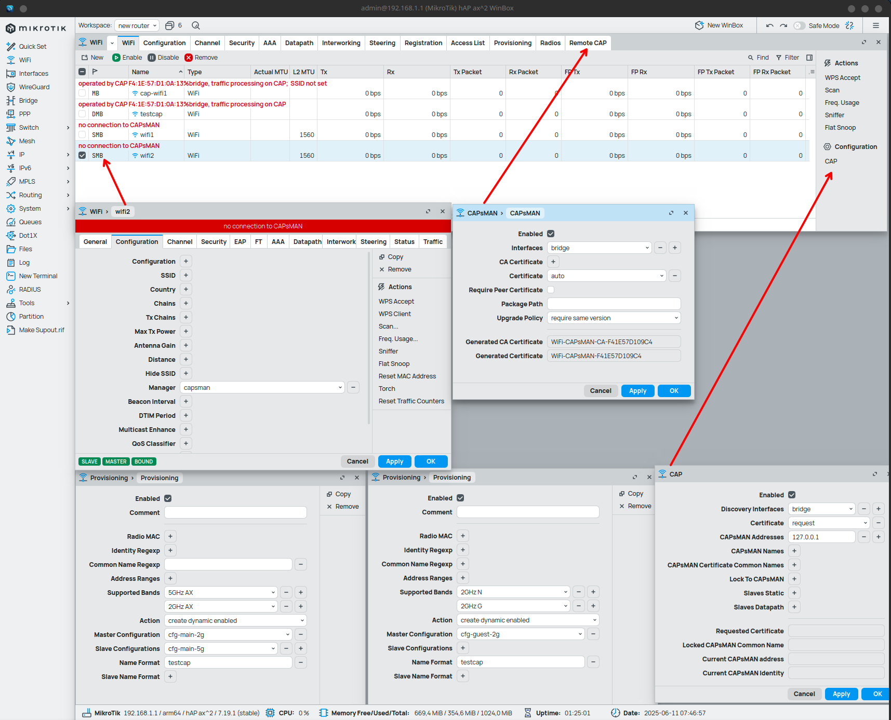891x720 pixels.
Task: Open Partition in the sidebar
Action: coord(31,317)
